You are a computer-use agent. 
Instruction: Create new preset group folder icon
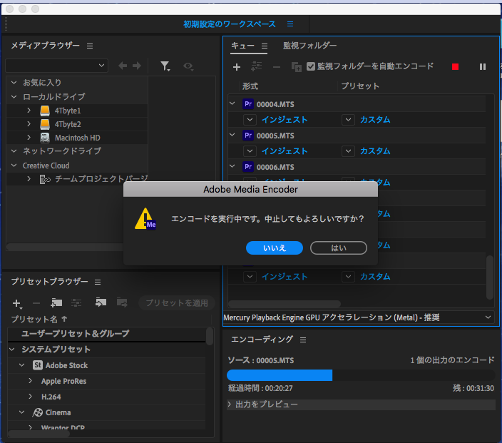pos(56,302)
